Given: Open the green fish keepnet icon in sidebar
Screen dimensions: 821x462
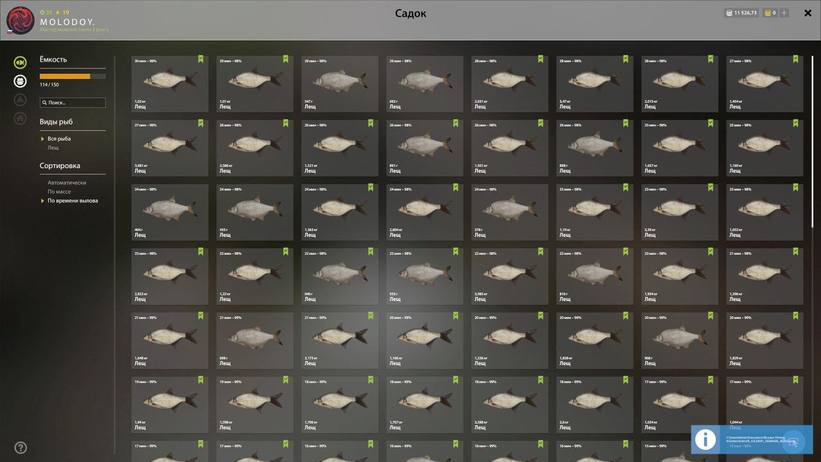Looking at the screenshot, I should point(21,62).
